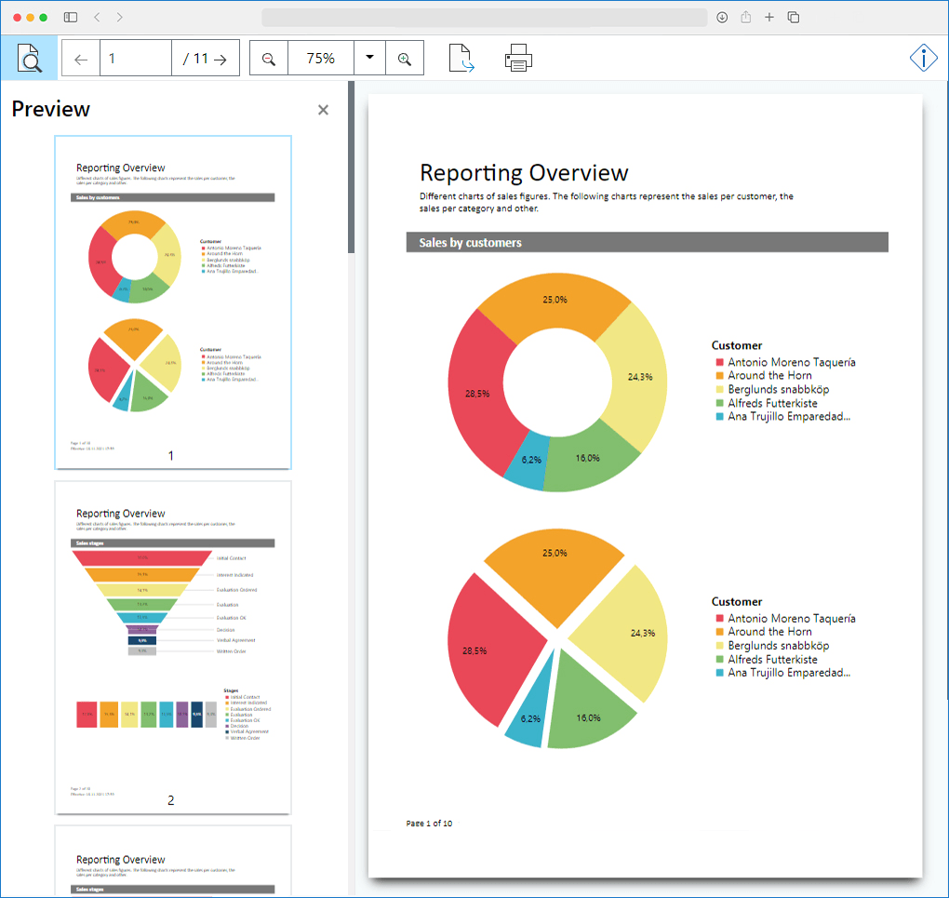Export the report document icon
The height and width of the screenshot is (898, 949).
coord(461,58)
